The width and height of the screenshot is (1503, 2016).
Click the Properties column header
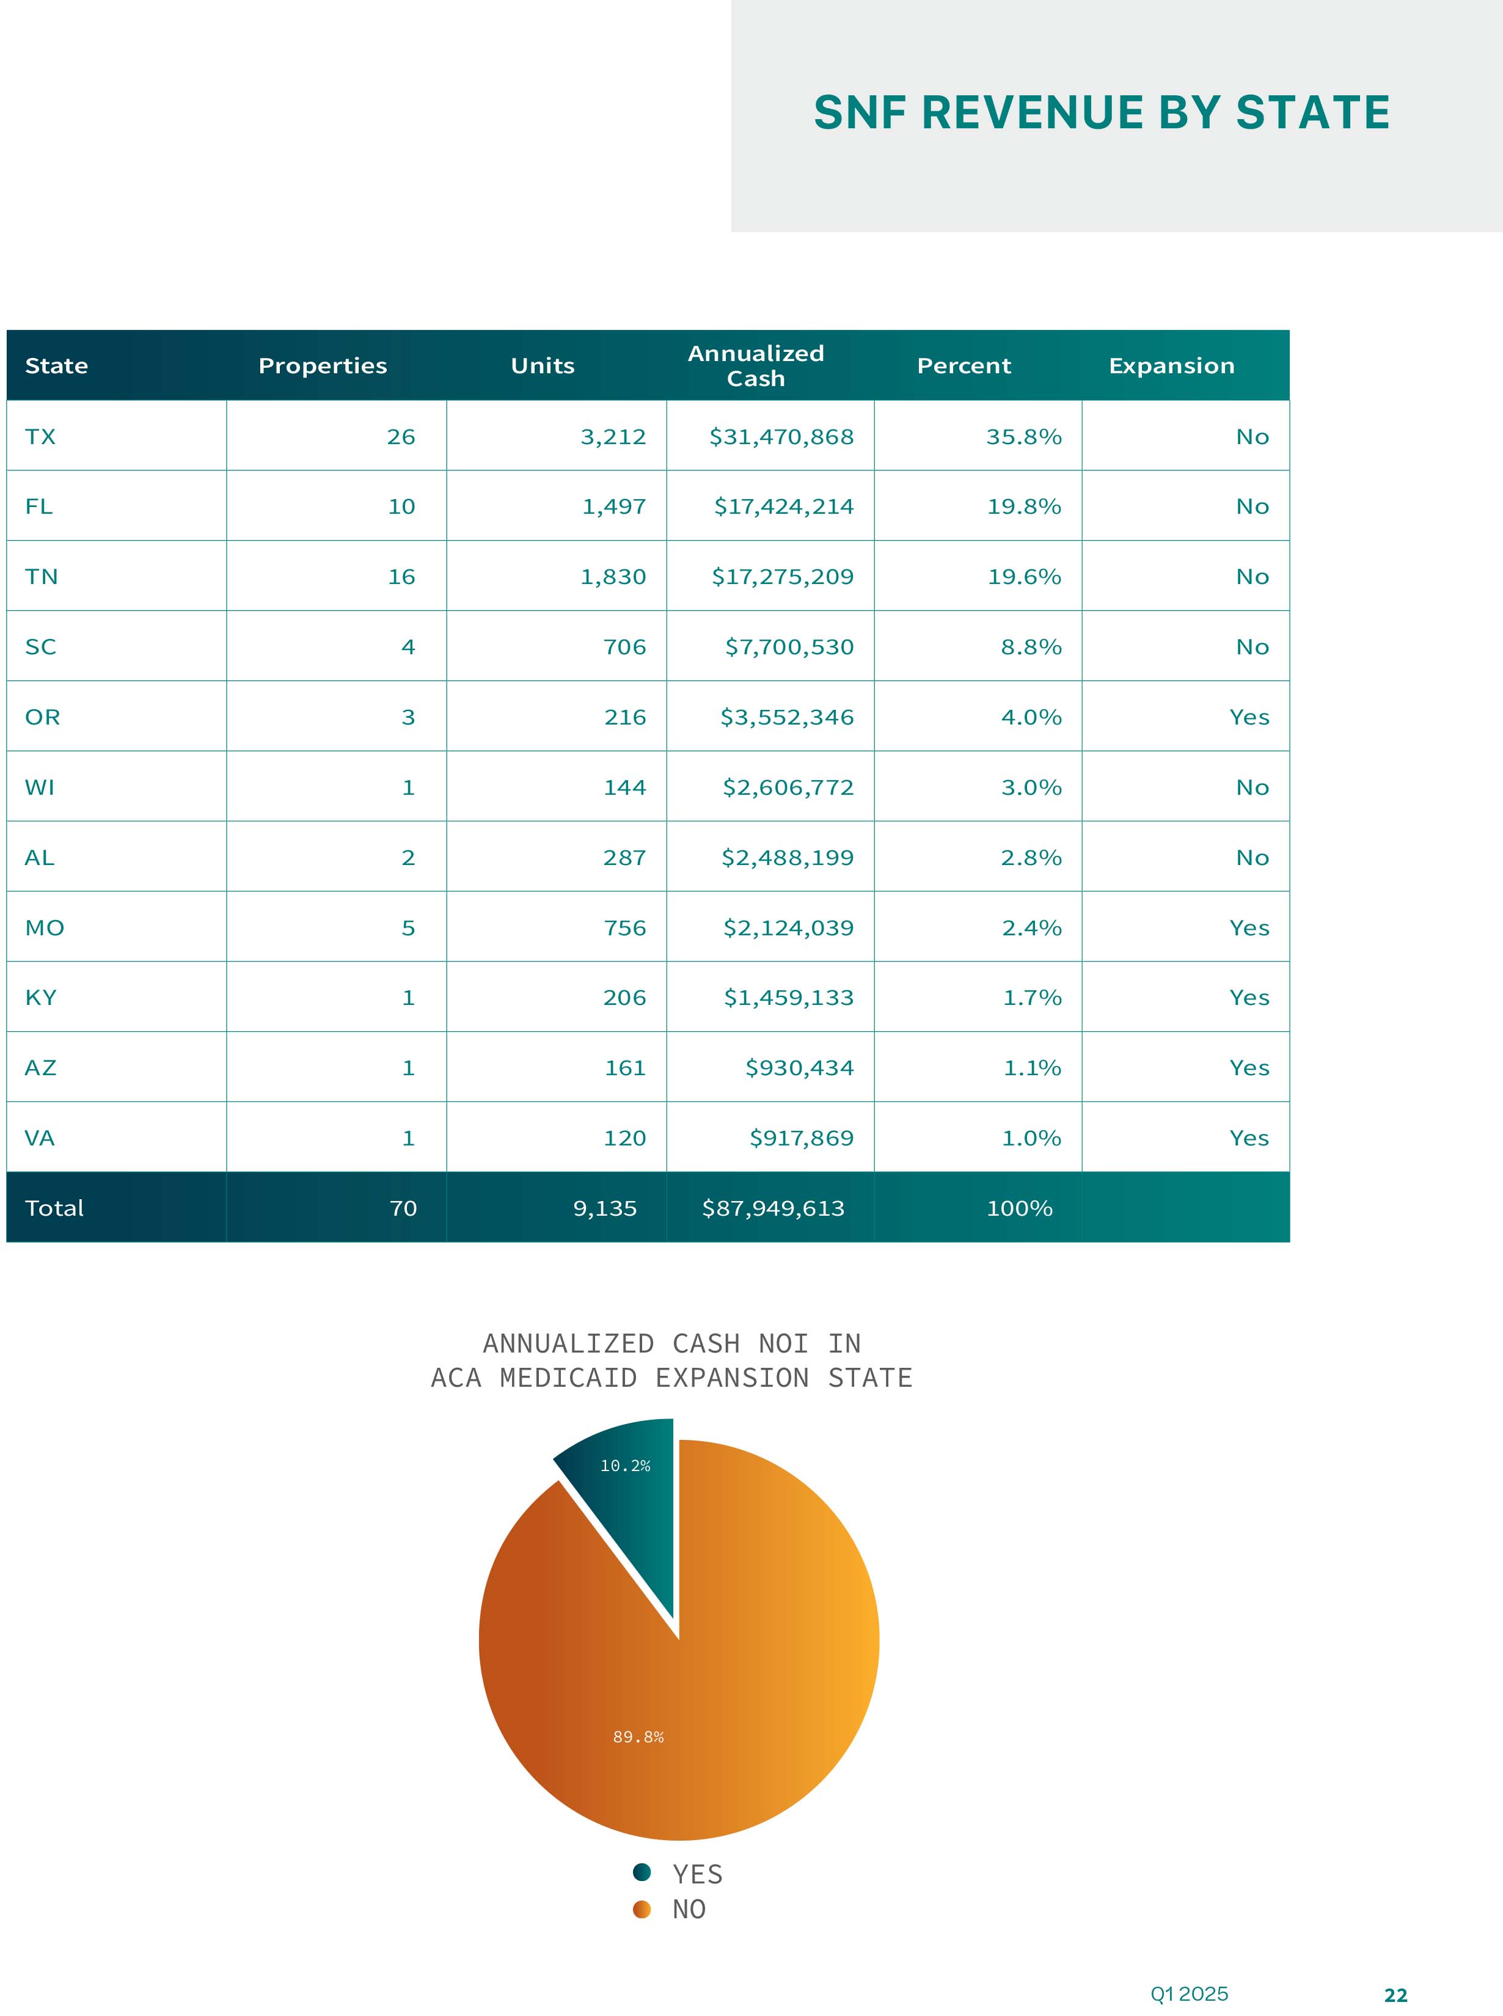pos(322,366)
